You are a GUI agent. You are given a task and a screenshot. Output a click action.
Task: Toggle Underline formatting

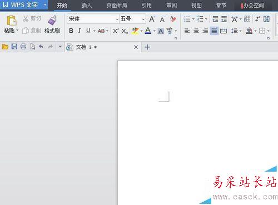click(88, 31)
